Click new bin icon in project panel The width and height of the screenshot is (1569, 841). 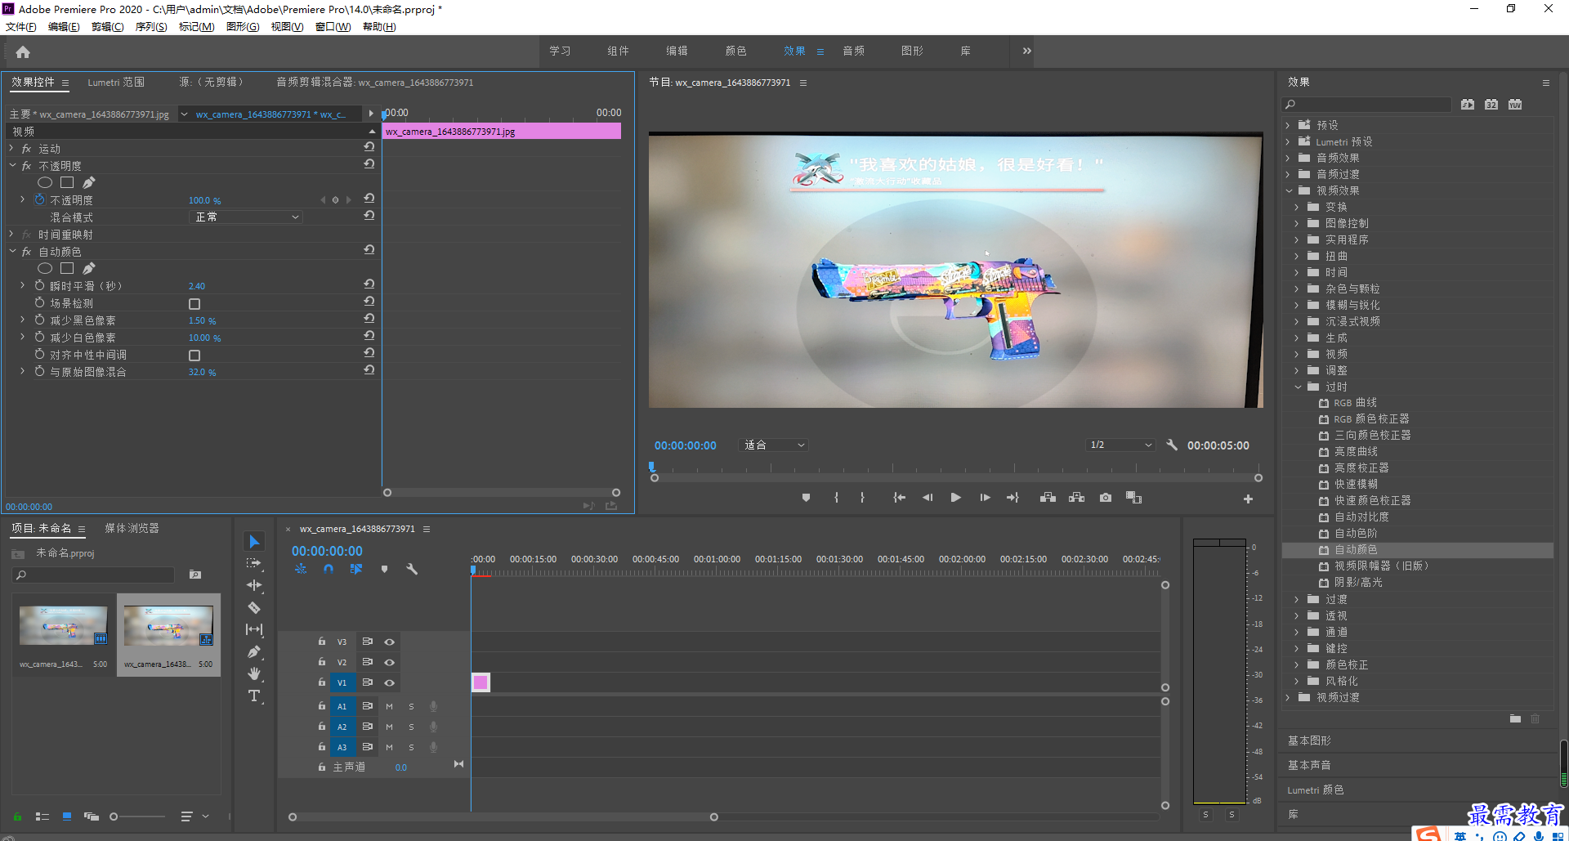click(x=195, y=575)
